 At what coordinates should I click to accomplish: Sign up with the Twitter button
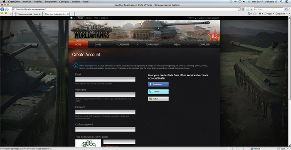[158, 92]
